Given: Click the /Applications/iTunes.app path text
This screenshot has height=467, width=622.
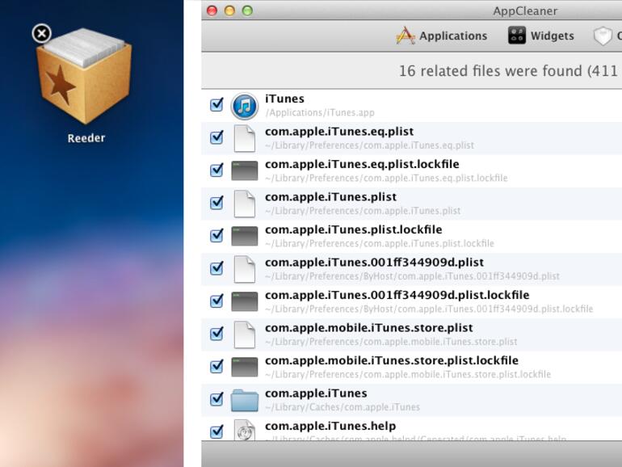Looking at the screenshot, I should point(320,112).
